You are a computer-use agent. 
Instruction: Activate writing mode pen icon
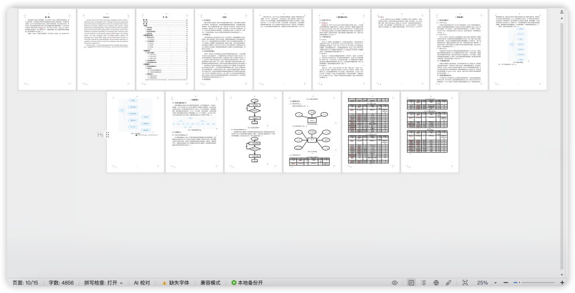click(448, 283)
